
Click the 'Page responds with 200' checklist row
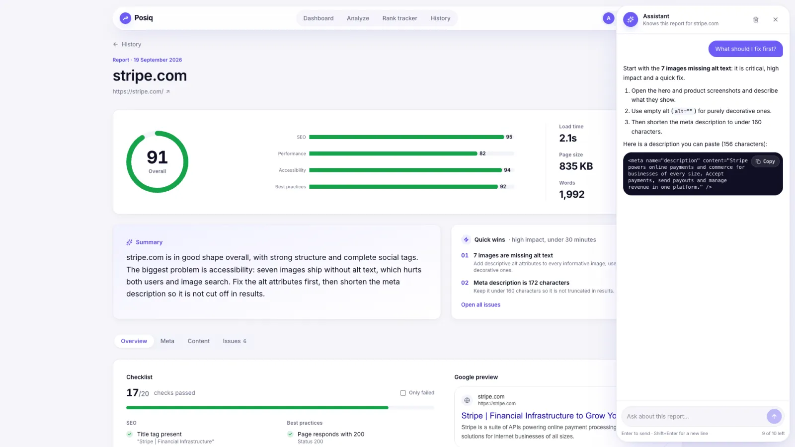[x=325, y=438]
